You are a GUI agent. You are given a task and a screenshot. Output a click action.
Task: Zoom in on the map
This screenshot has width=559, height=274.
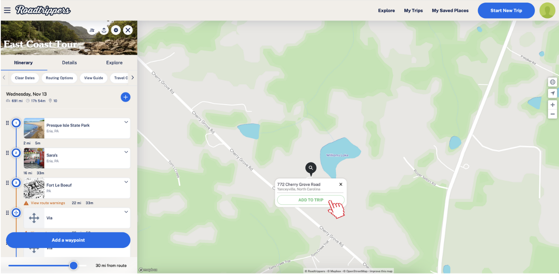[553, 105]
